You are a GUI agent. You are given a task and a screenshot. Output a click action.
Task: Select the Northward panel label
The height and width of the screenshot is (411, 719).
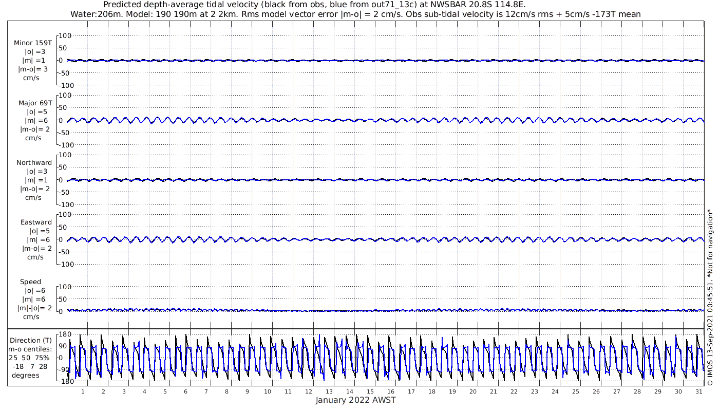tap(34, 163)
